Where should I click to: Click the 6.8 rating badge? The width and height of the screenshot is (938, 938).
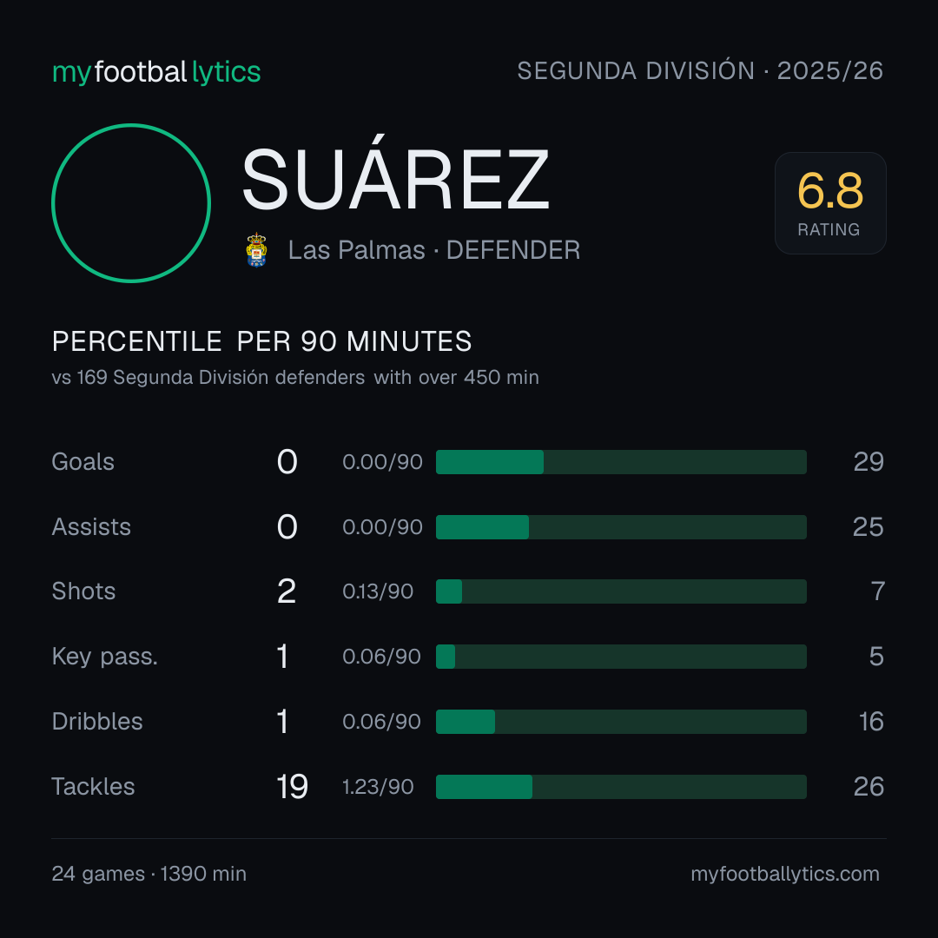(x=830, y=203)
